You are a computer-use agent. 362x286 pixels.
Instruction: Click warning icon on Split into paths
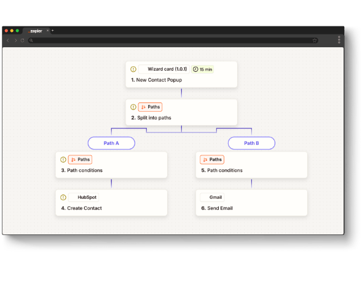coord(133,107)
